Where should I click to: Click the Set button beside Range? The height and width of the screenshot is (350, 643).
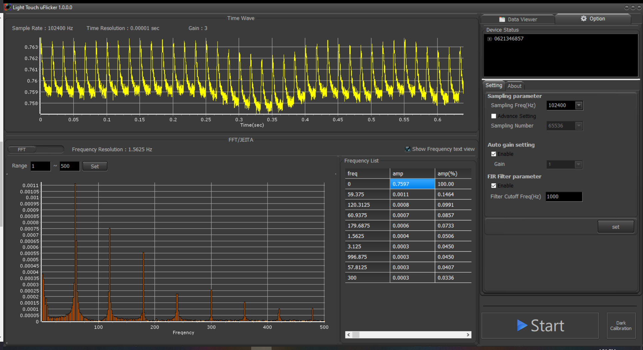pos(95,166)
